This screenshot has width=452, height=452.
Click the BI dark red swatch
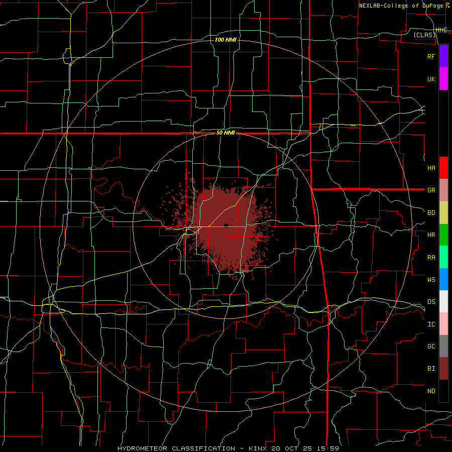coord(443,369)
